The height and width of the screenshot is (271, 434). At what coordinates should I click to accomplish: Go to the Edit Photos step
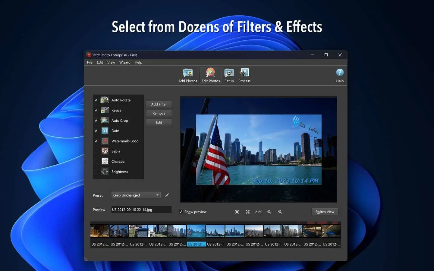211,76
